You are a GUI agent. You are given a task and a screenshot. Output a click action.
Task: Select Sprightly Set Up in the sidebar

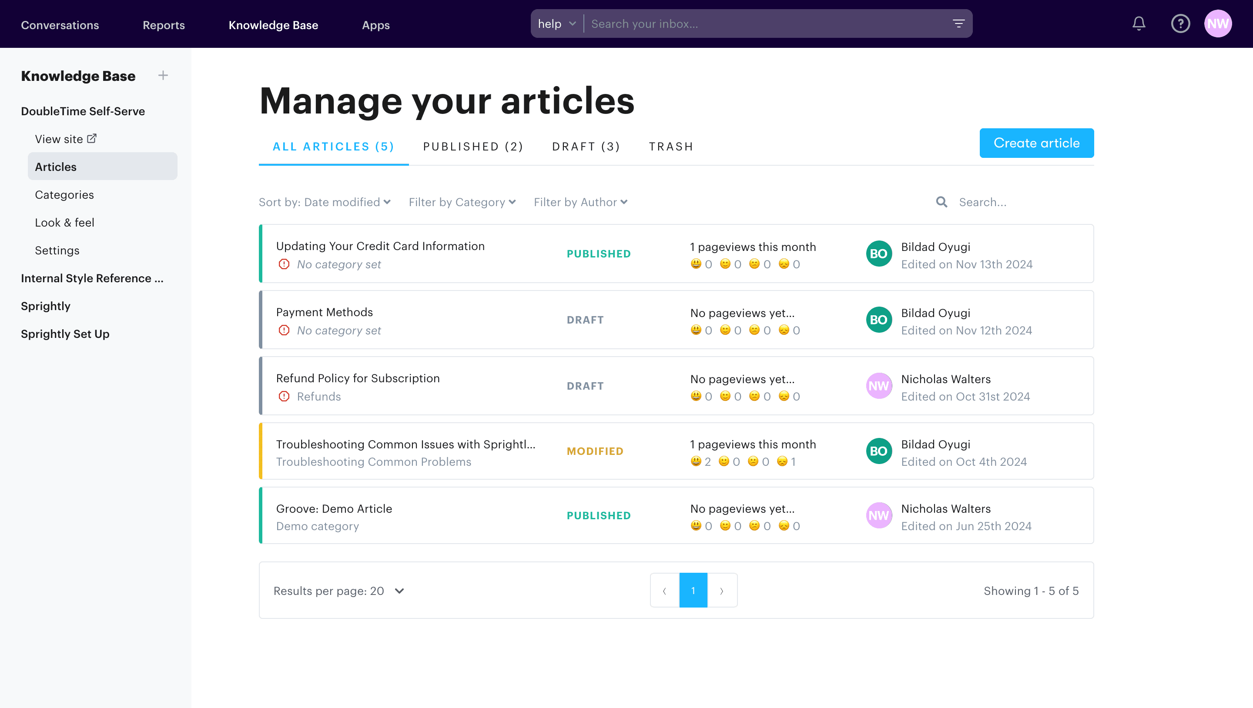(65, 334)
